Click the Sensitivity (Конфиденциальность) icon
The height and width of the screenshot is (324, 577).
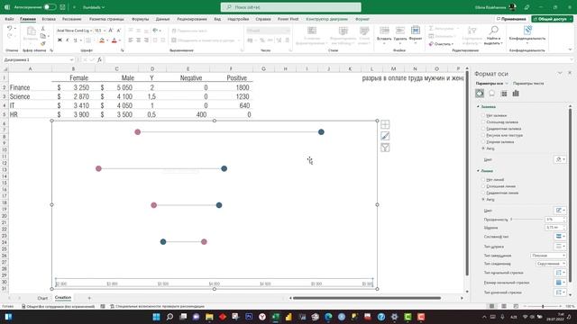click(x=527, y=30)
